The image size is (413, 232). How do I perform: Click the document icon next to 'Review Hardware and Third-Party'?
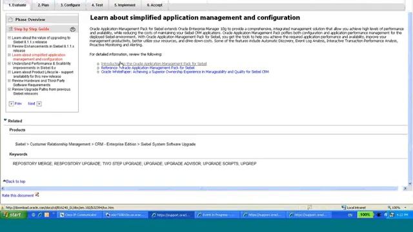(x=10, y=81)
